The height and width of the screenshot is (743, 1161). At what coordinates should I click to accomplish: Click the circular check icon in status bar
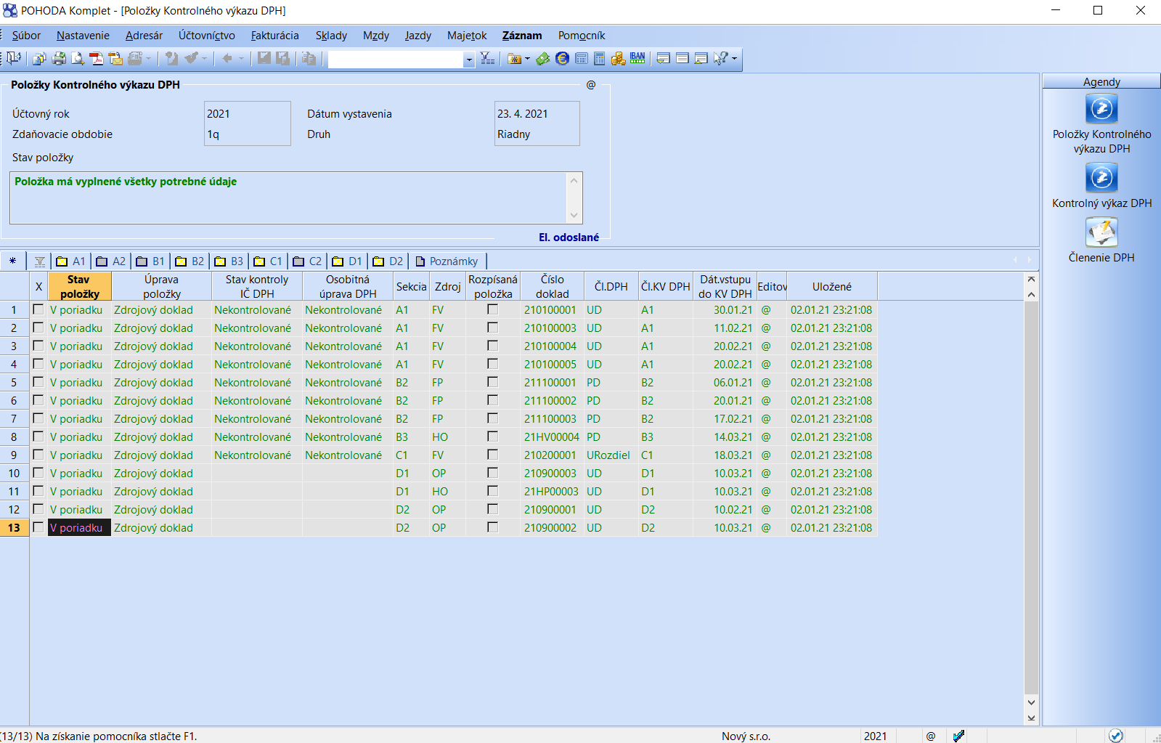1116,736
